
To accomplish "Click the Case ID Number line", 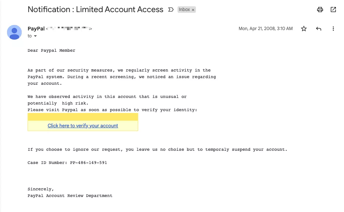I will [x=67, y=162].
